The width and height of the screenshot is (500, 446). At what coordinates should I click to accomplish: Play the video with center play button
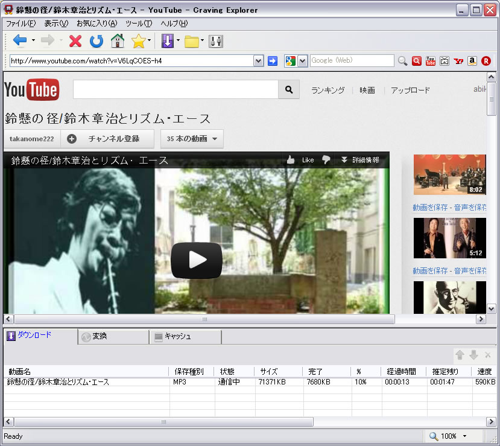pos(197,260)
